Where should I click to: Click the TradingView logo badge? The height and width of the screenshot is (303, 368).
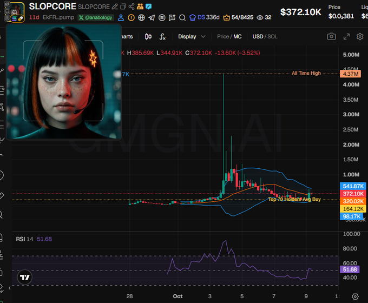[x=25, y=278]
